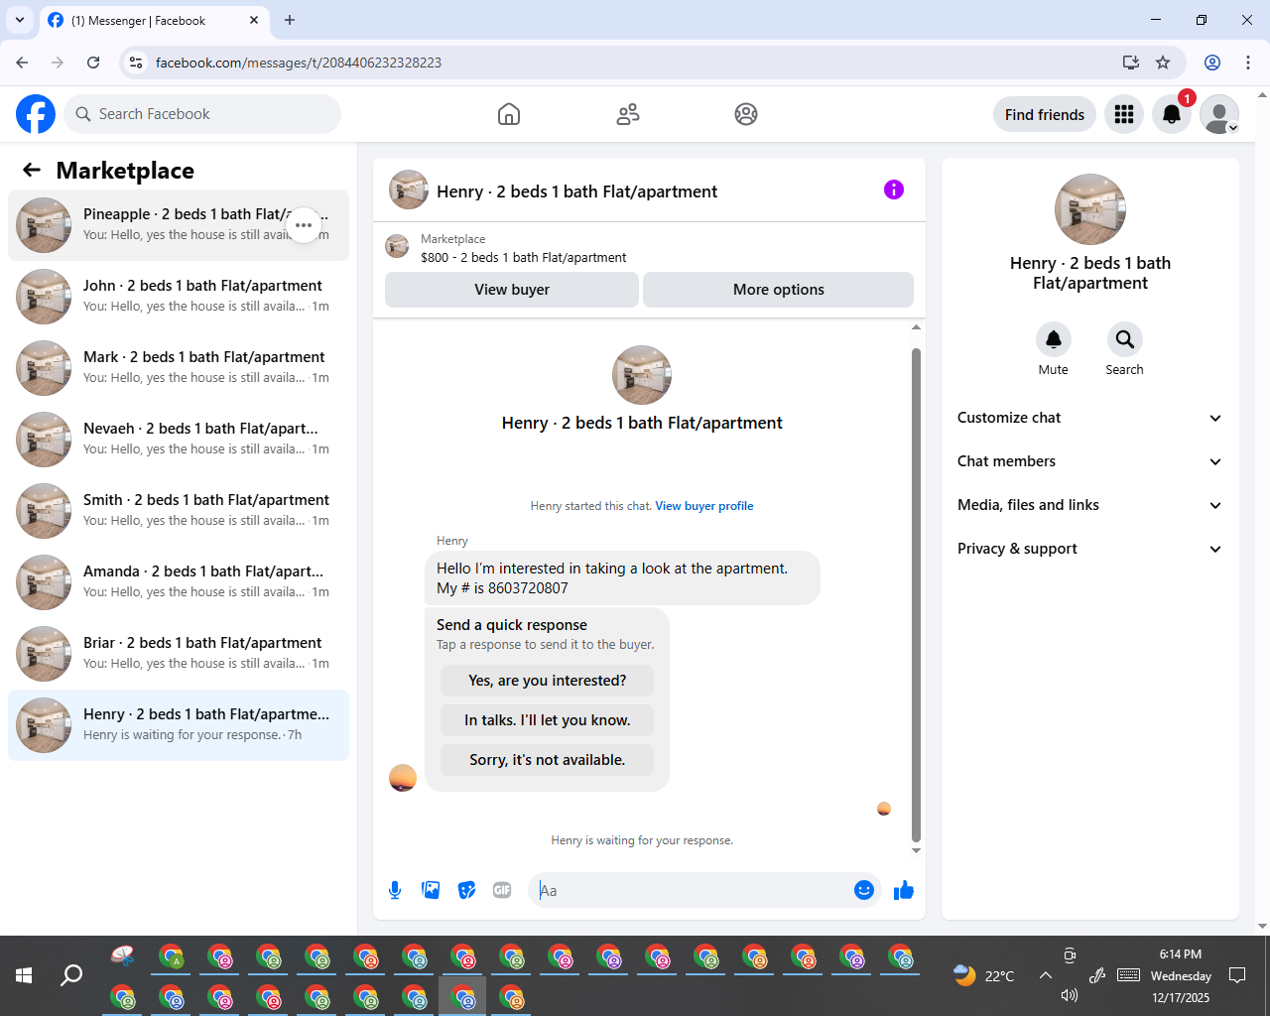The image size is (1270, 1016).
Task: Send 'Yes, are you interested?' quick response
Action: pos(548,681)
